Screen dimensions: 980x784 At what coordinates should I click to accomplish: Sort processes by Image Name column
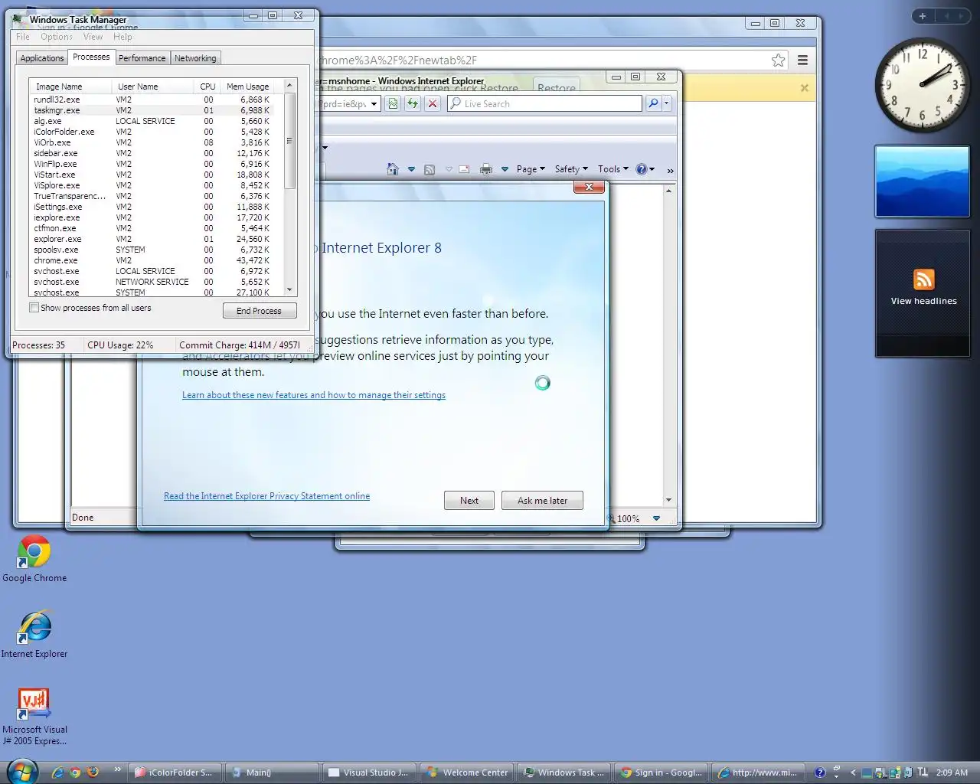click(x=70, y=87)
